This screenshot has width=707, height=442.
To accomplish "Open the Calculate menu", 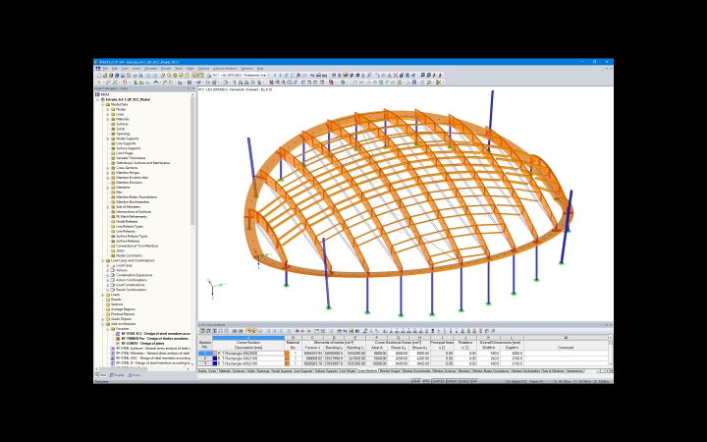I will [150, 69].
